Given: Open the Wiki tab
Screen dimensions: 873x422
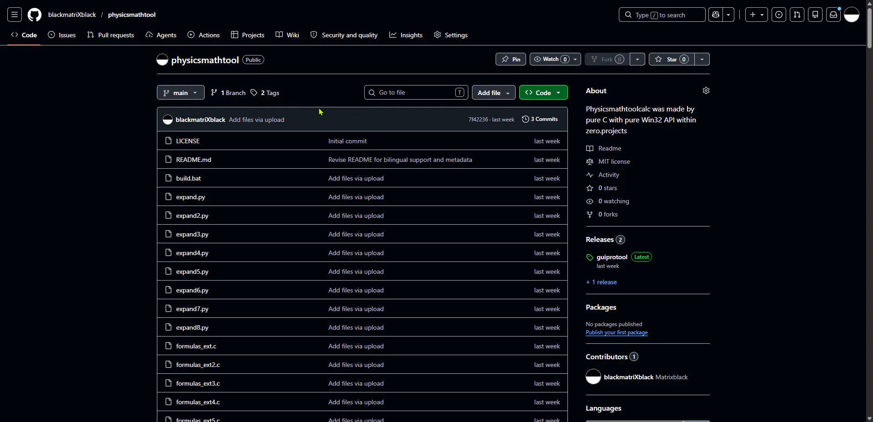Looking at the screenshot, I should click(287, 35).
